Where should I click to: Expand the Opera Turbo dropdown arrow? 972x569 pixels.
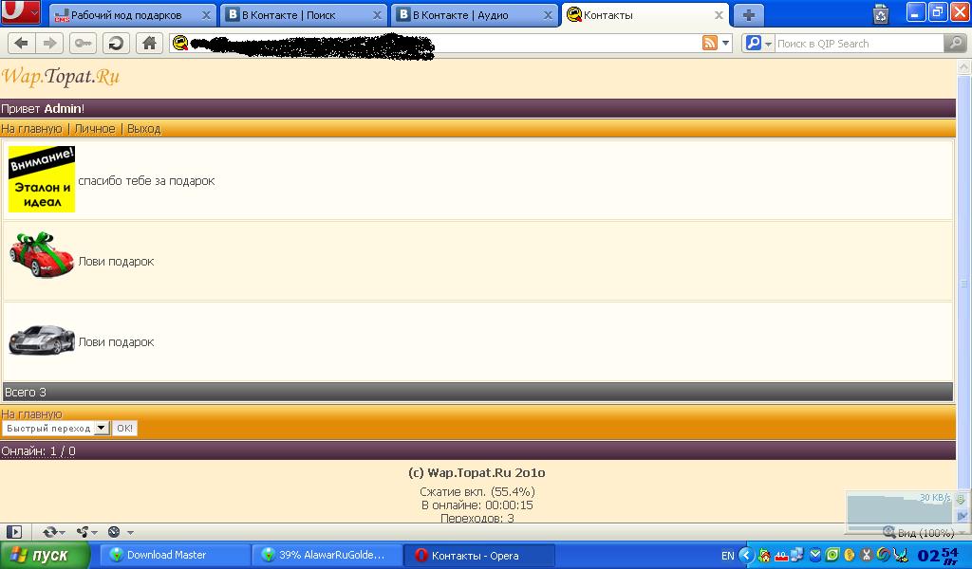click(130, 532)
